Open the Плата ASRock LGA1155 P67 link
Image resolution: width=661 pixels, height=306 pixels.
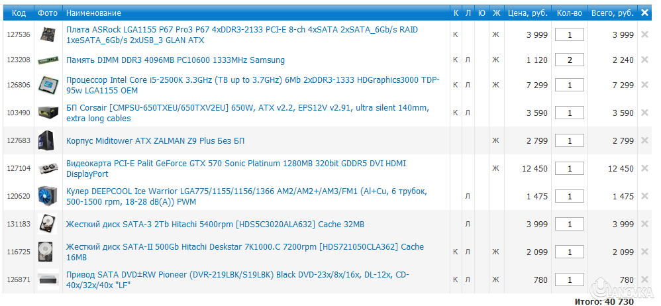tap(242, 35)
